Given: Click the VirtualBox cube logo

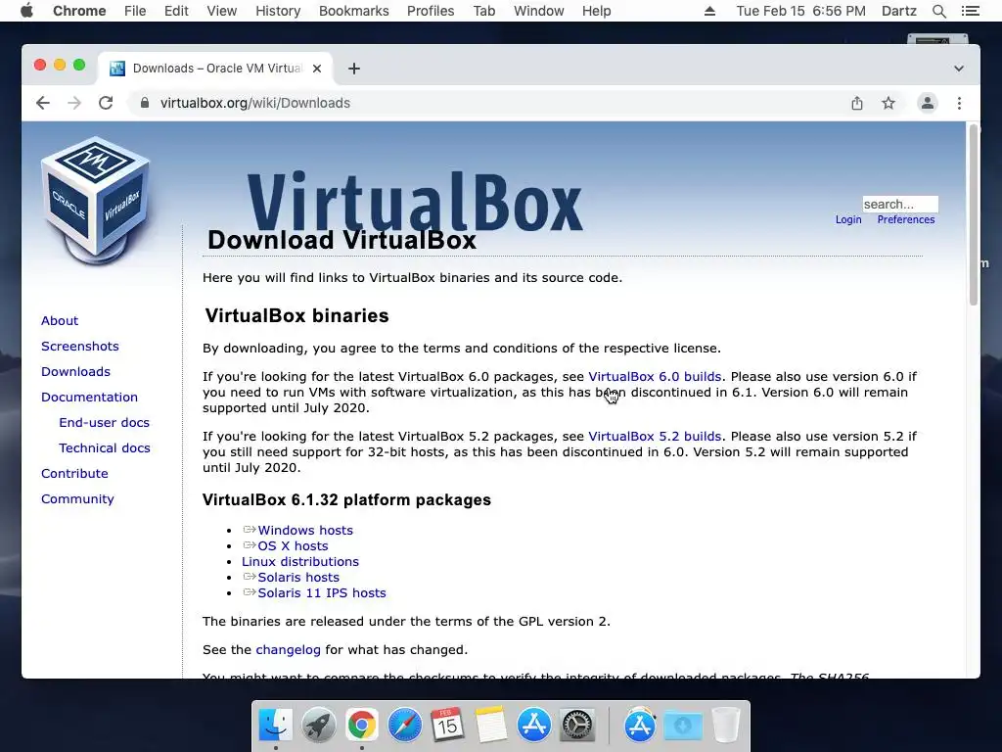Looking at the screenshot, I should (96, 201).
